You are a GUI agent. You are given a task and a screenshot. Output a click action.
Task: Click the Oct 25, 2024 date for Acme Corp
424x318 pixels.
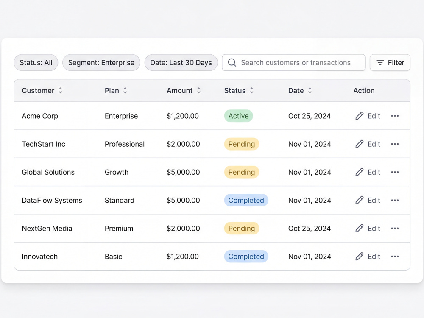310,116
